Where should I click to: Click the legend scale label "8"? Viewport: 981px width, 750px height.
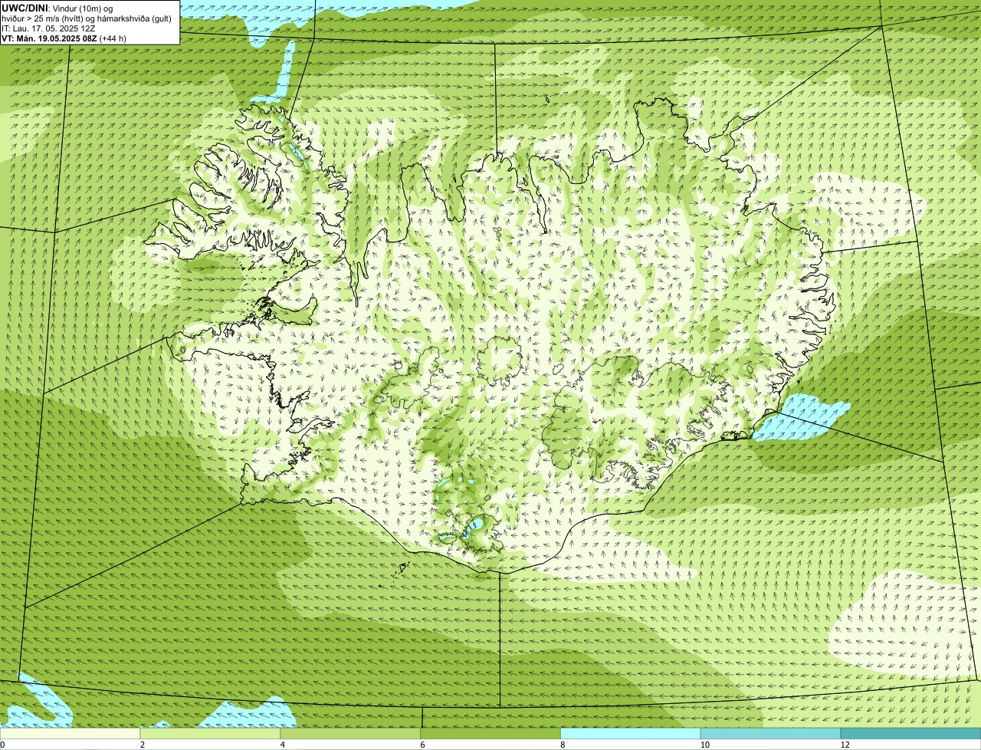563,745
